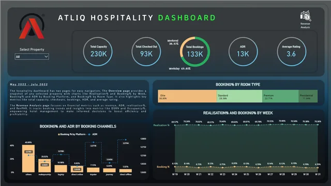Click the W 19 week axis label

pyautogui.click(x=175, y=175)
